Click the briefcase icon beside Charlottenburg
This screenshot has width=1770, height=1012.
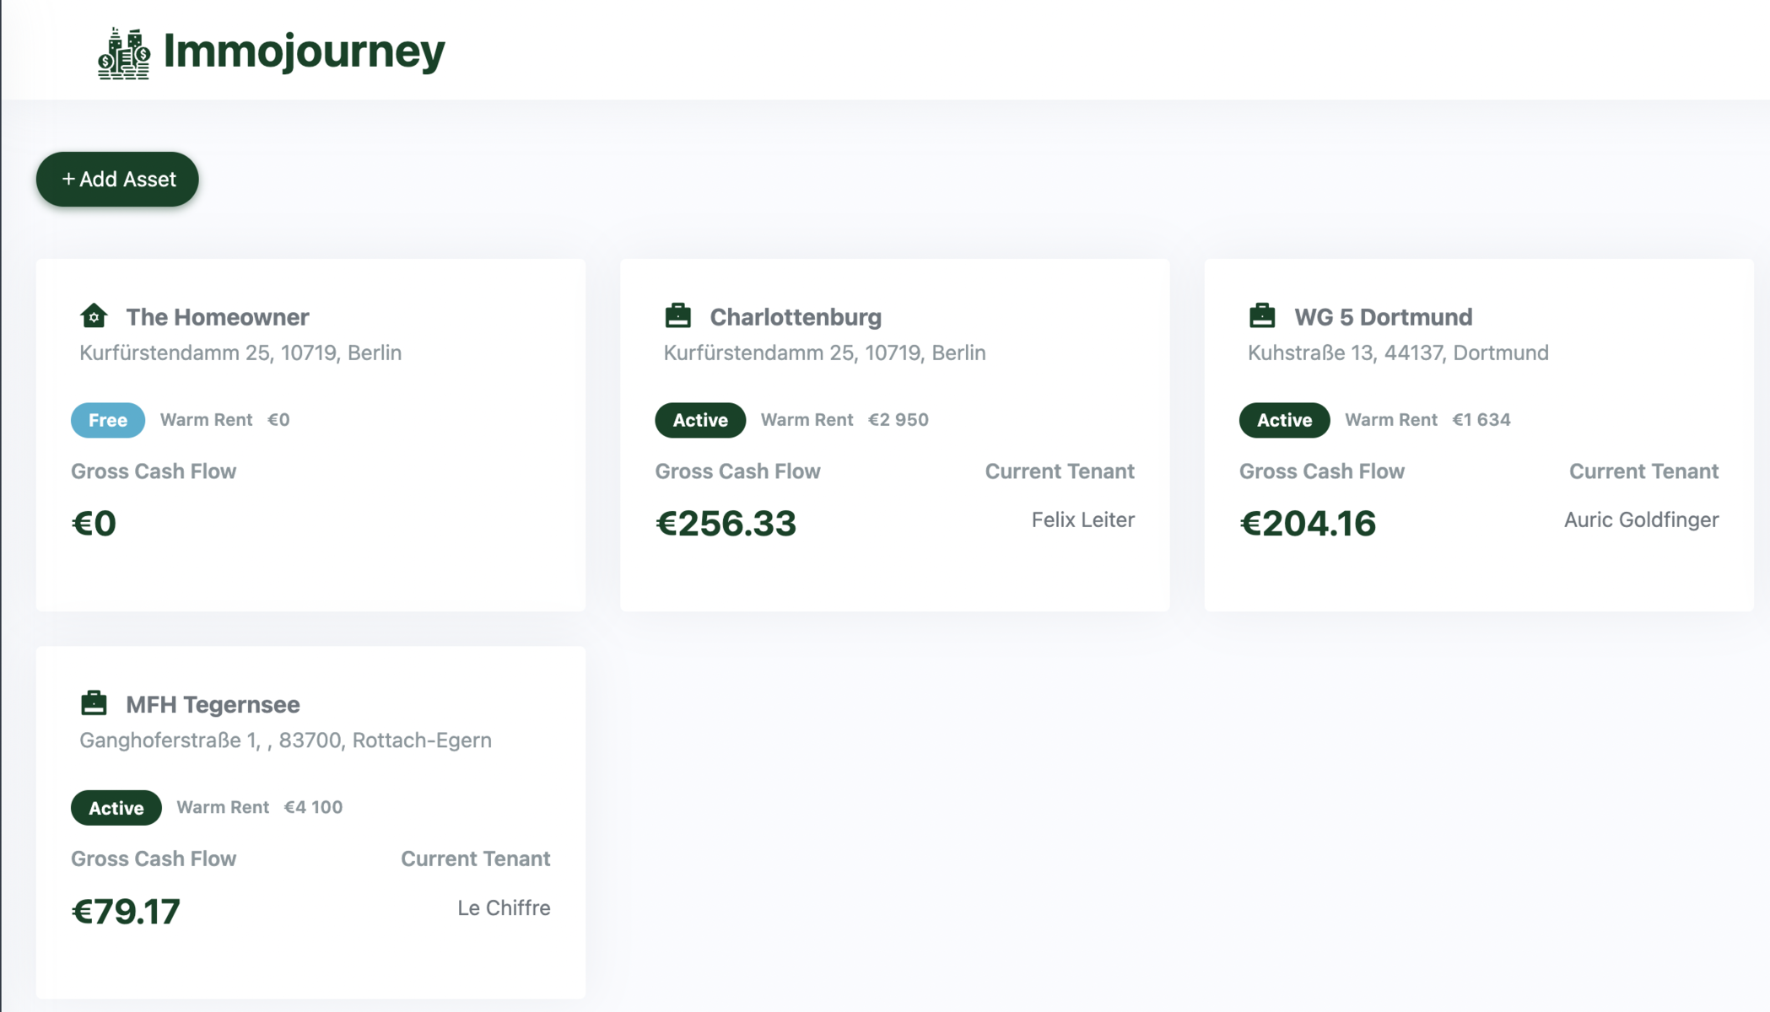[677, 315]
